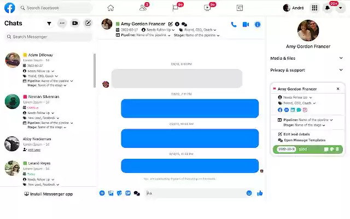350x219 pixels.
Task: Toggle the conversation information panel icon
Action: 258,24
